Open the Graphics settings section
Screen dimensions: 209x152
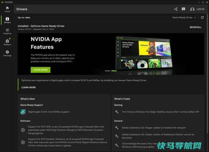7,31
